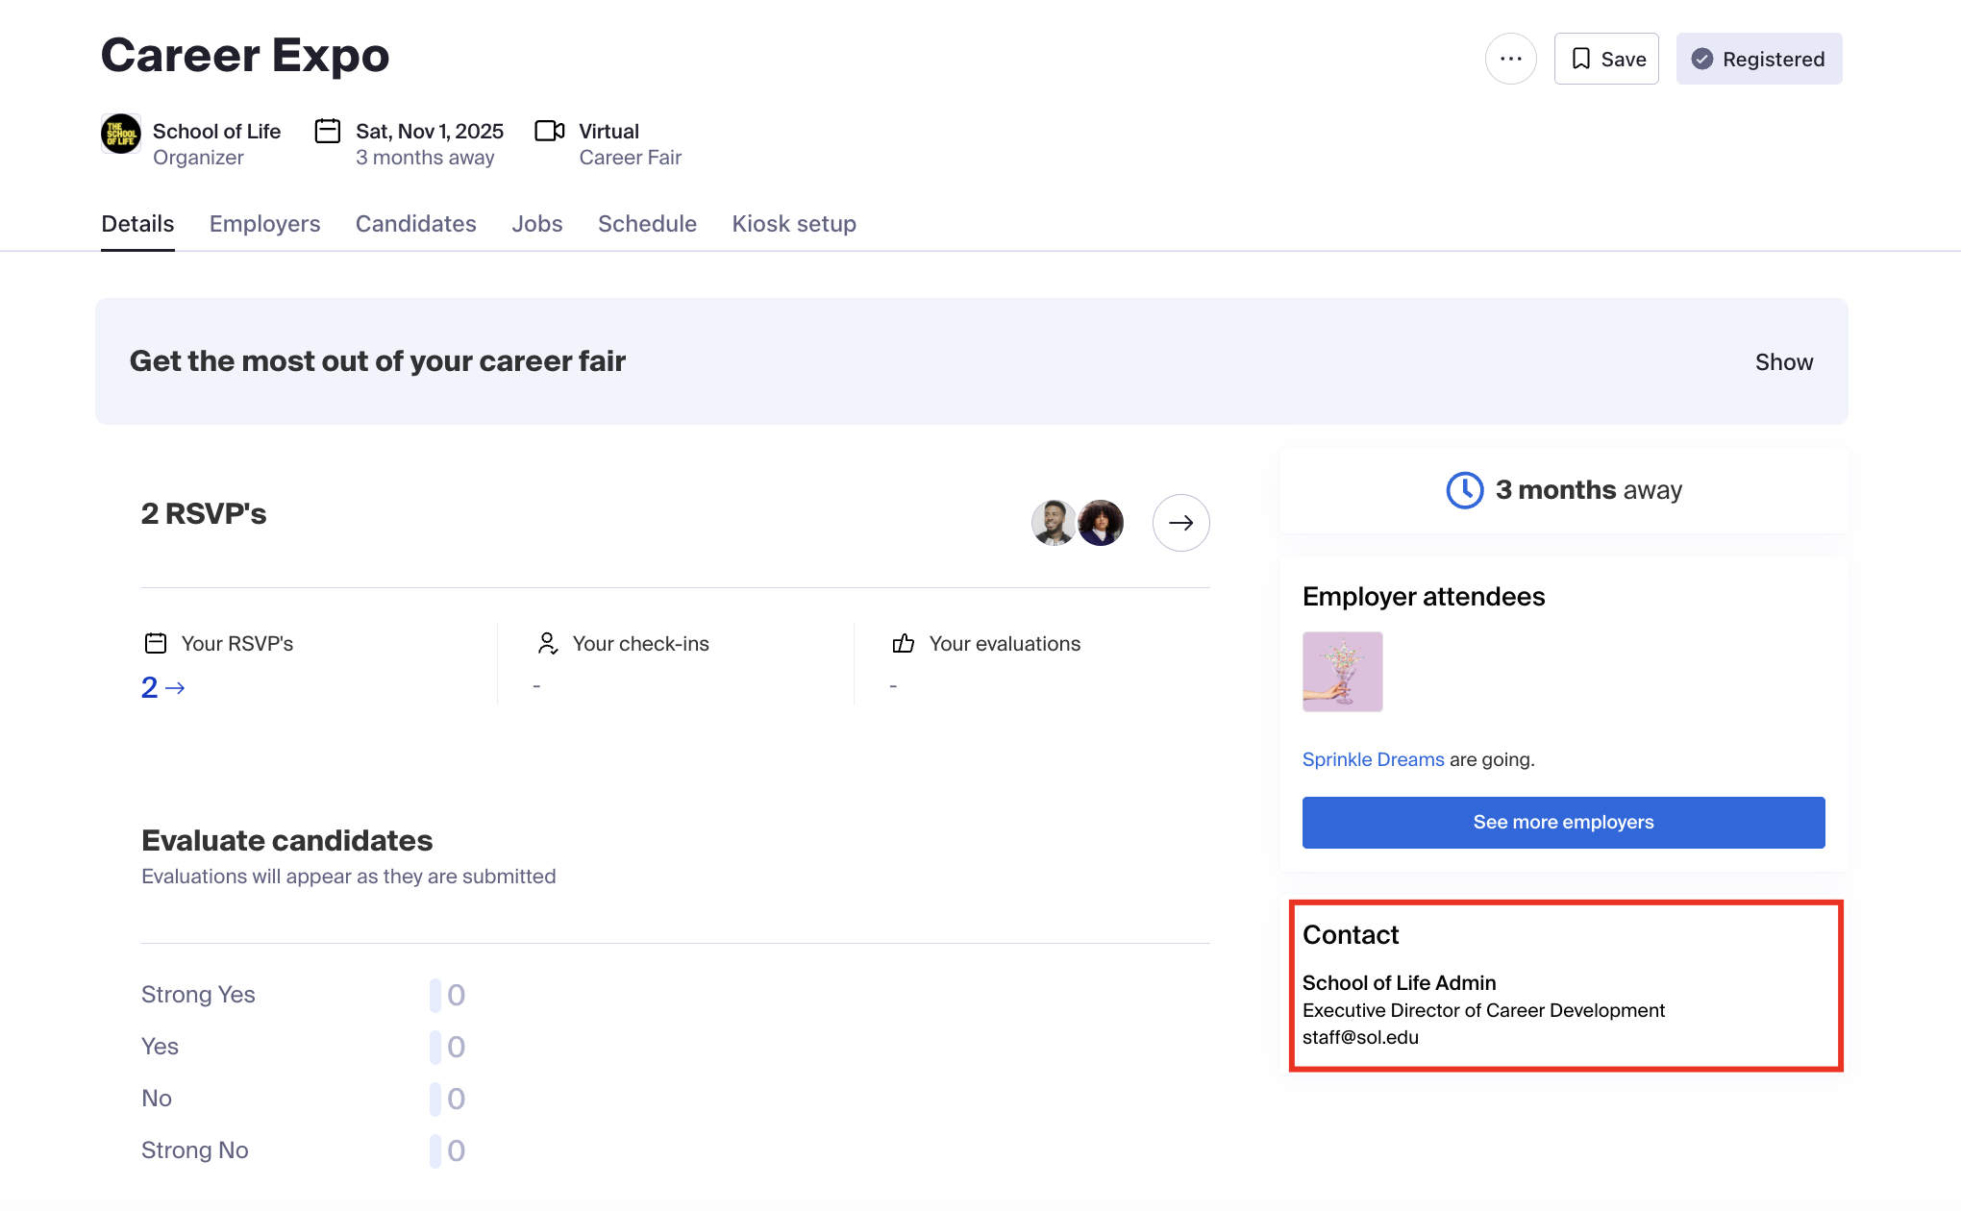
Task: Click the second RSVP attendee avatar
Action: [1101, 523]
